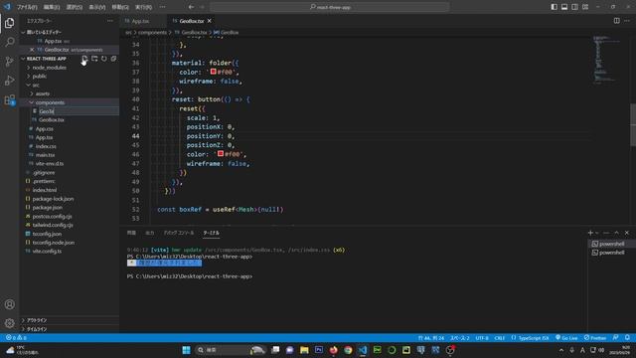Open Explorer panel ellipsis menu
The image size is (636, 358).
(x=110, y=21)
